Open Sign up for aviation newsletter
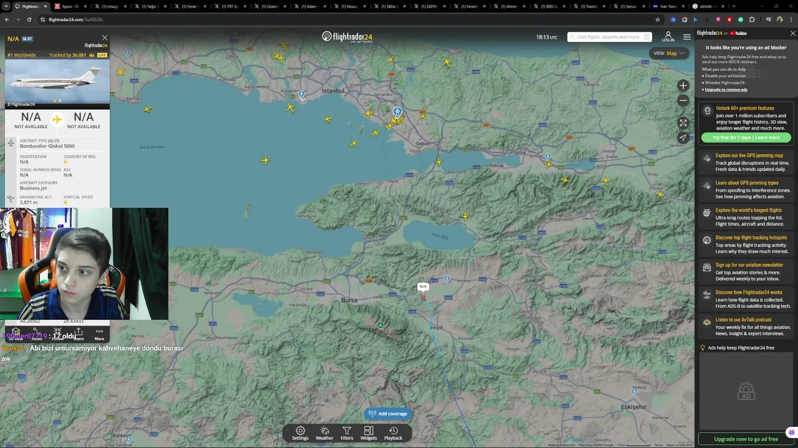The height and width of the screenshot is (448, 798). [746, 271]
